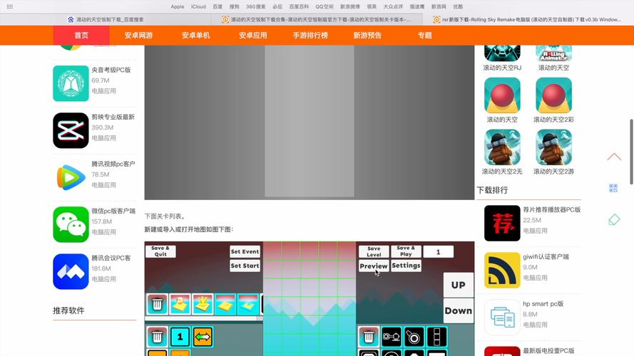
Task: Click the Save Level button
Action: [374, 251]
